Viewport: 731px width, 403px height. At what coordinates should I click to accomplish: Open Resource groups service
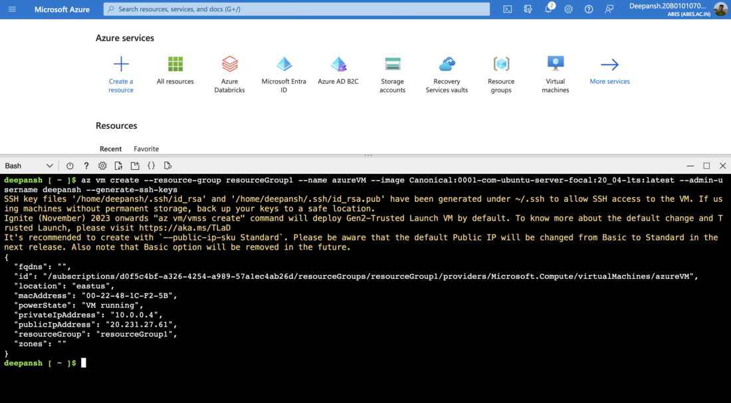pyautogui.click(x=501, y=74)
